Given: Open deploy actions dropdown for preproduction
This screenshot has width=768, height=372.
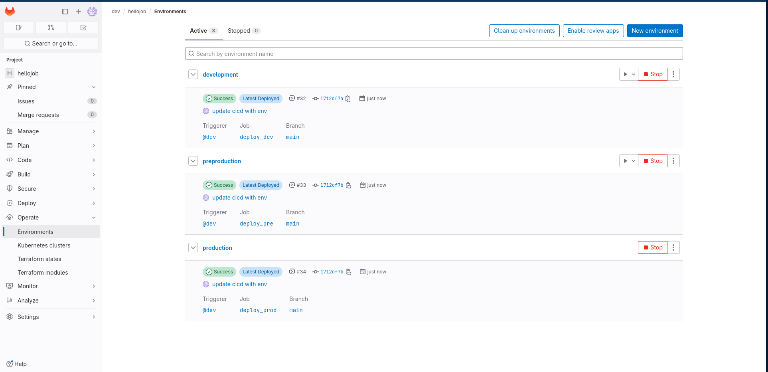Looking at the screenshot, I should pyautogui.click(x=629, y=161).
